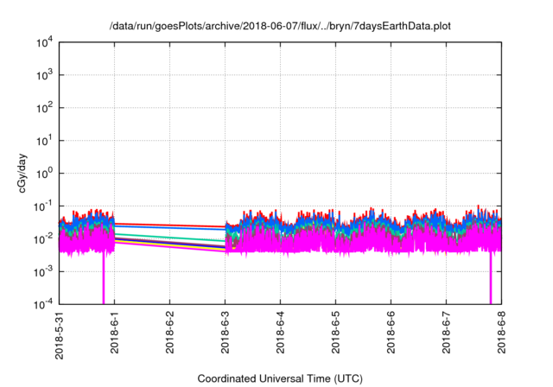Screen dimensions: 553x387
Task: Click the 2018-5-31 date label
Action: point(60,335)
